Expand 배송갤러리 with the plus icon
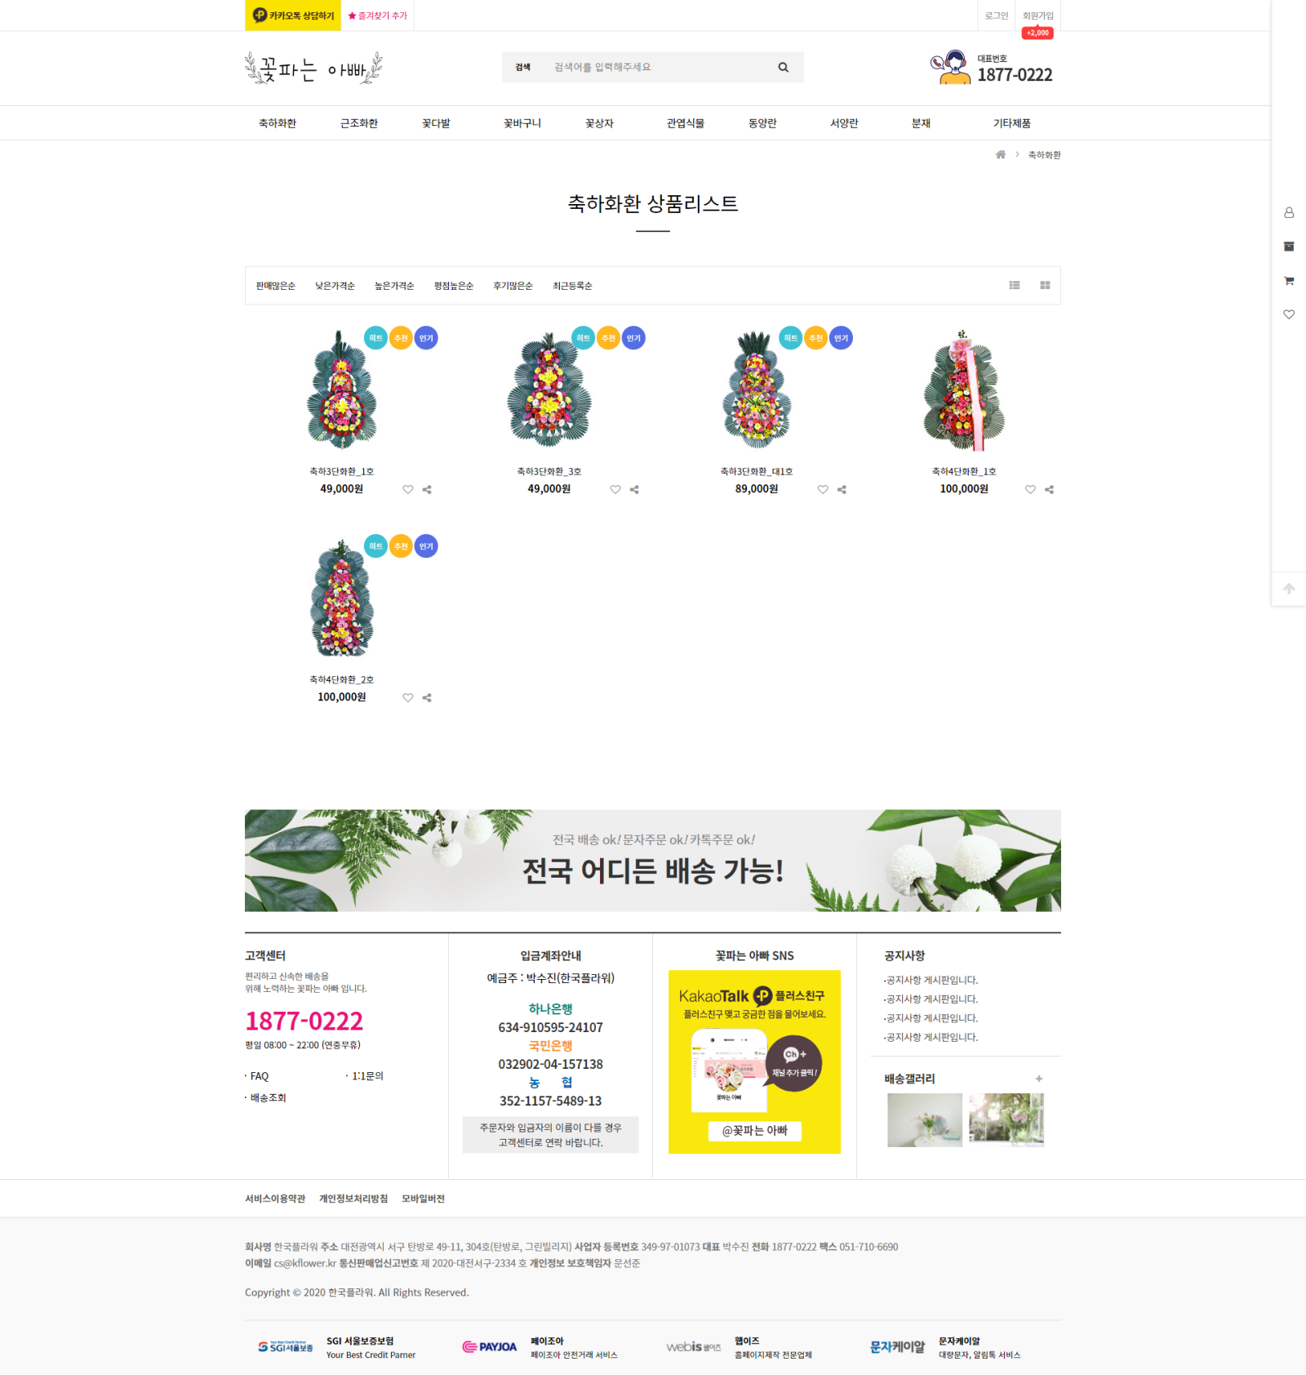 [1039, 1079]
